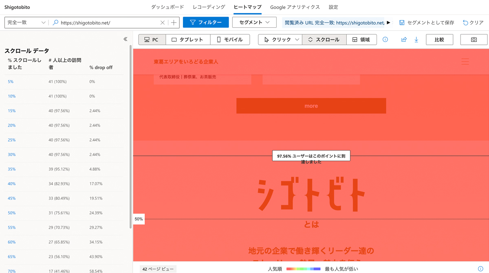Viewport: 489px width, 273px height.
Task: Click the 20% scroll depth link
Action: 11,126
